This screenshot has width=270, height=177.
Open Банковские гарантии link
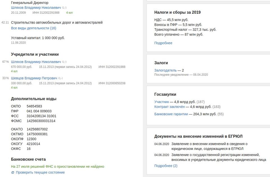[x=171, y=114]
